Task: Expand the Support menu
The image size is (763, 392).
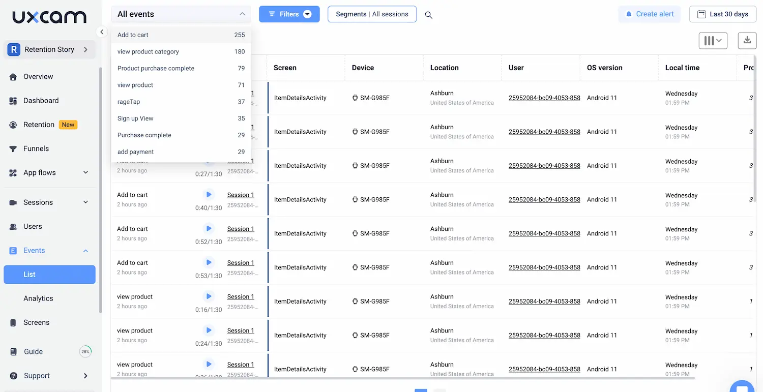Action: tap(49, 376)
